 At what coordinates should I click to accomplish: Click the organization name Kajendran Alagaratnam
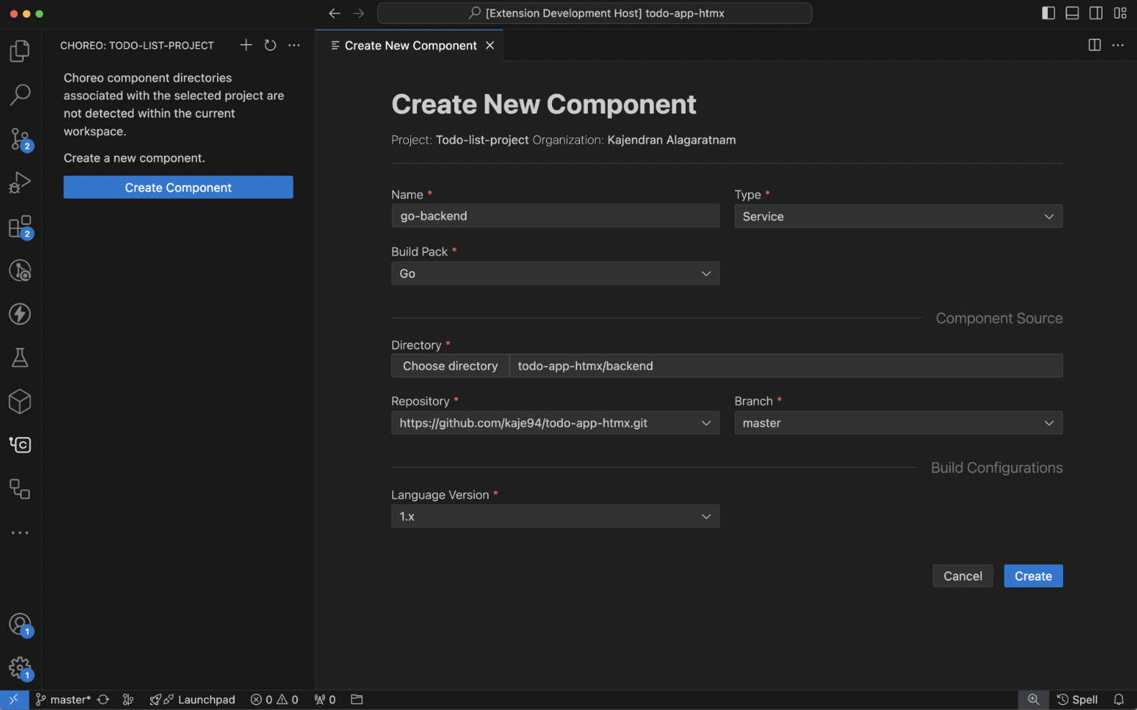[x=671, y=139]
